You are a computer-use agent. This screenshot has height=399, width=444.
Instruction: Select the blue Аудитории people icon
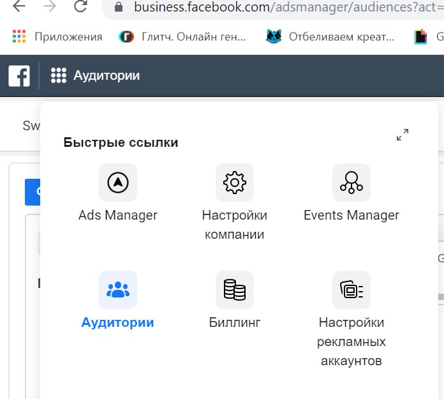(118, 290)
